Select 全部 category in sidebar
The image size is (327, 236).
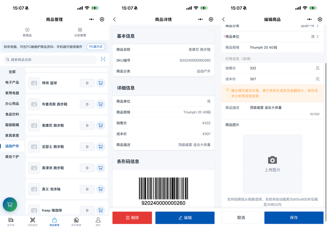pyautogui.click(x=12, y=72)
